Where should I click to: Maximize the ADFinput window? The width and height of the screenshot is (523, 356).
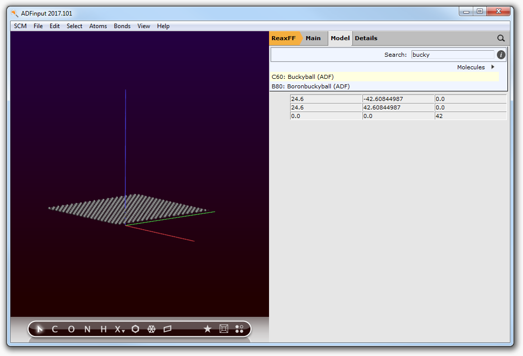coord(480,12)
